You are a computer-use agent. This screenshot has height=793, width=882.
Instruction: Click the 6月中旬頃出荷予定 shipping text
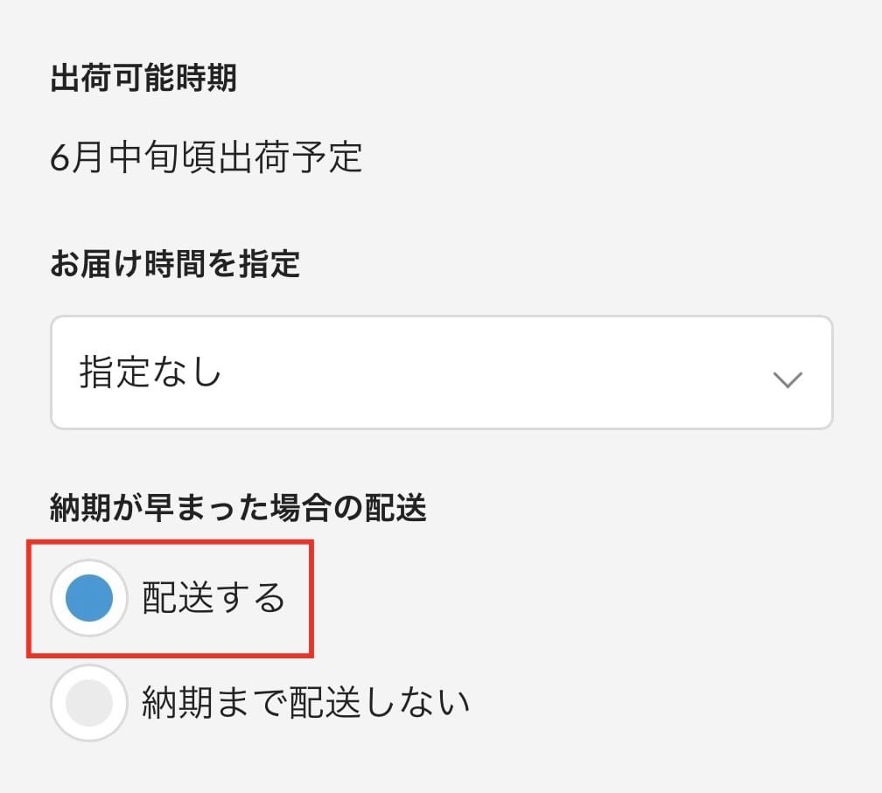click(206, 157)
